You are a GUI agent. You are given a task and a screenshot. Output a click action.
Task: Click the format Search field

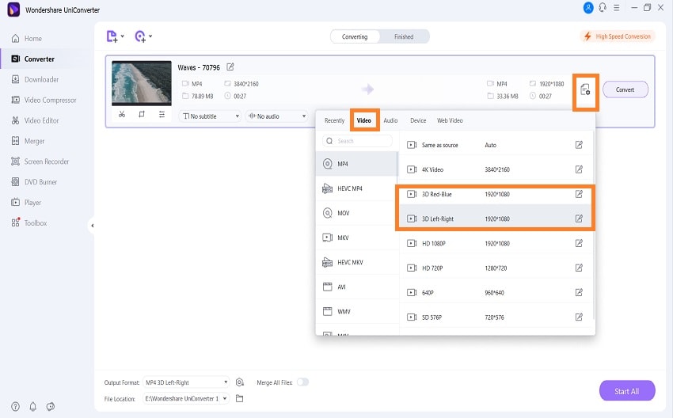(357, 141)
